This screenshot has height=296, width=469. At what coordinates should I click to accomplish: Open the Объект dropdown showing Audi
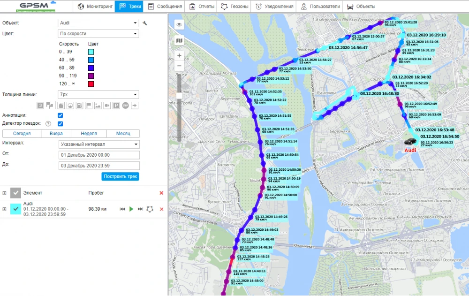[98, 23]
